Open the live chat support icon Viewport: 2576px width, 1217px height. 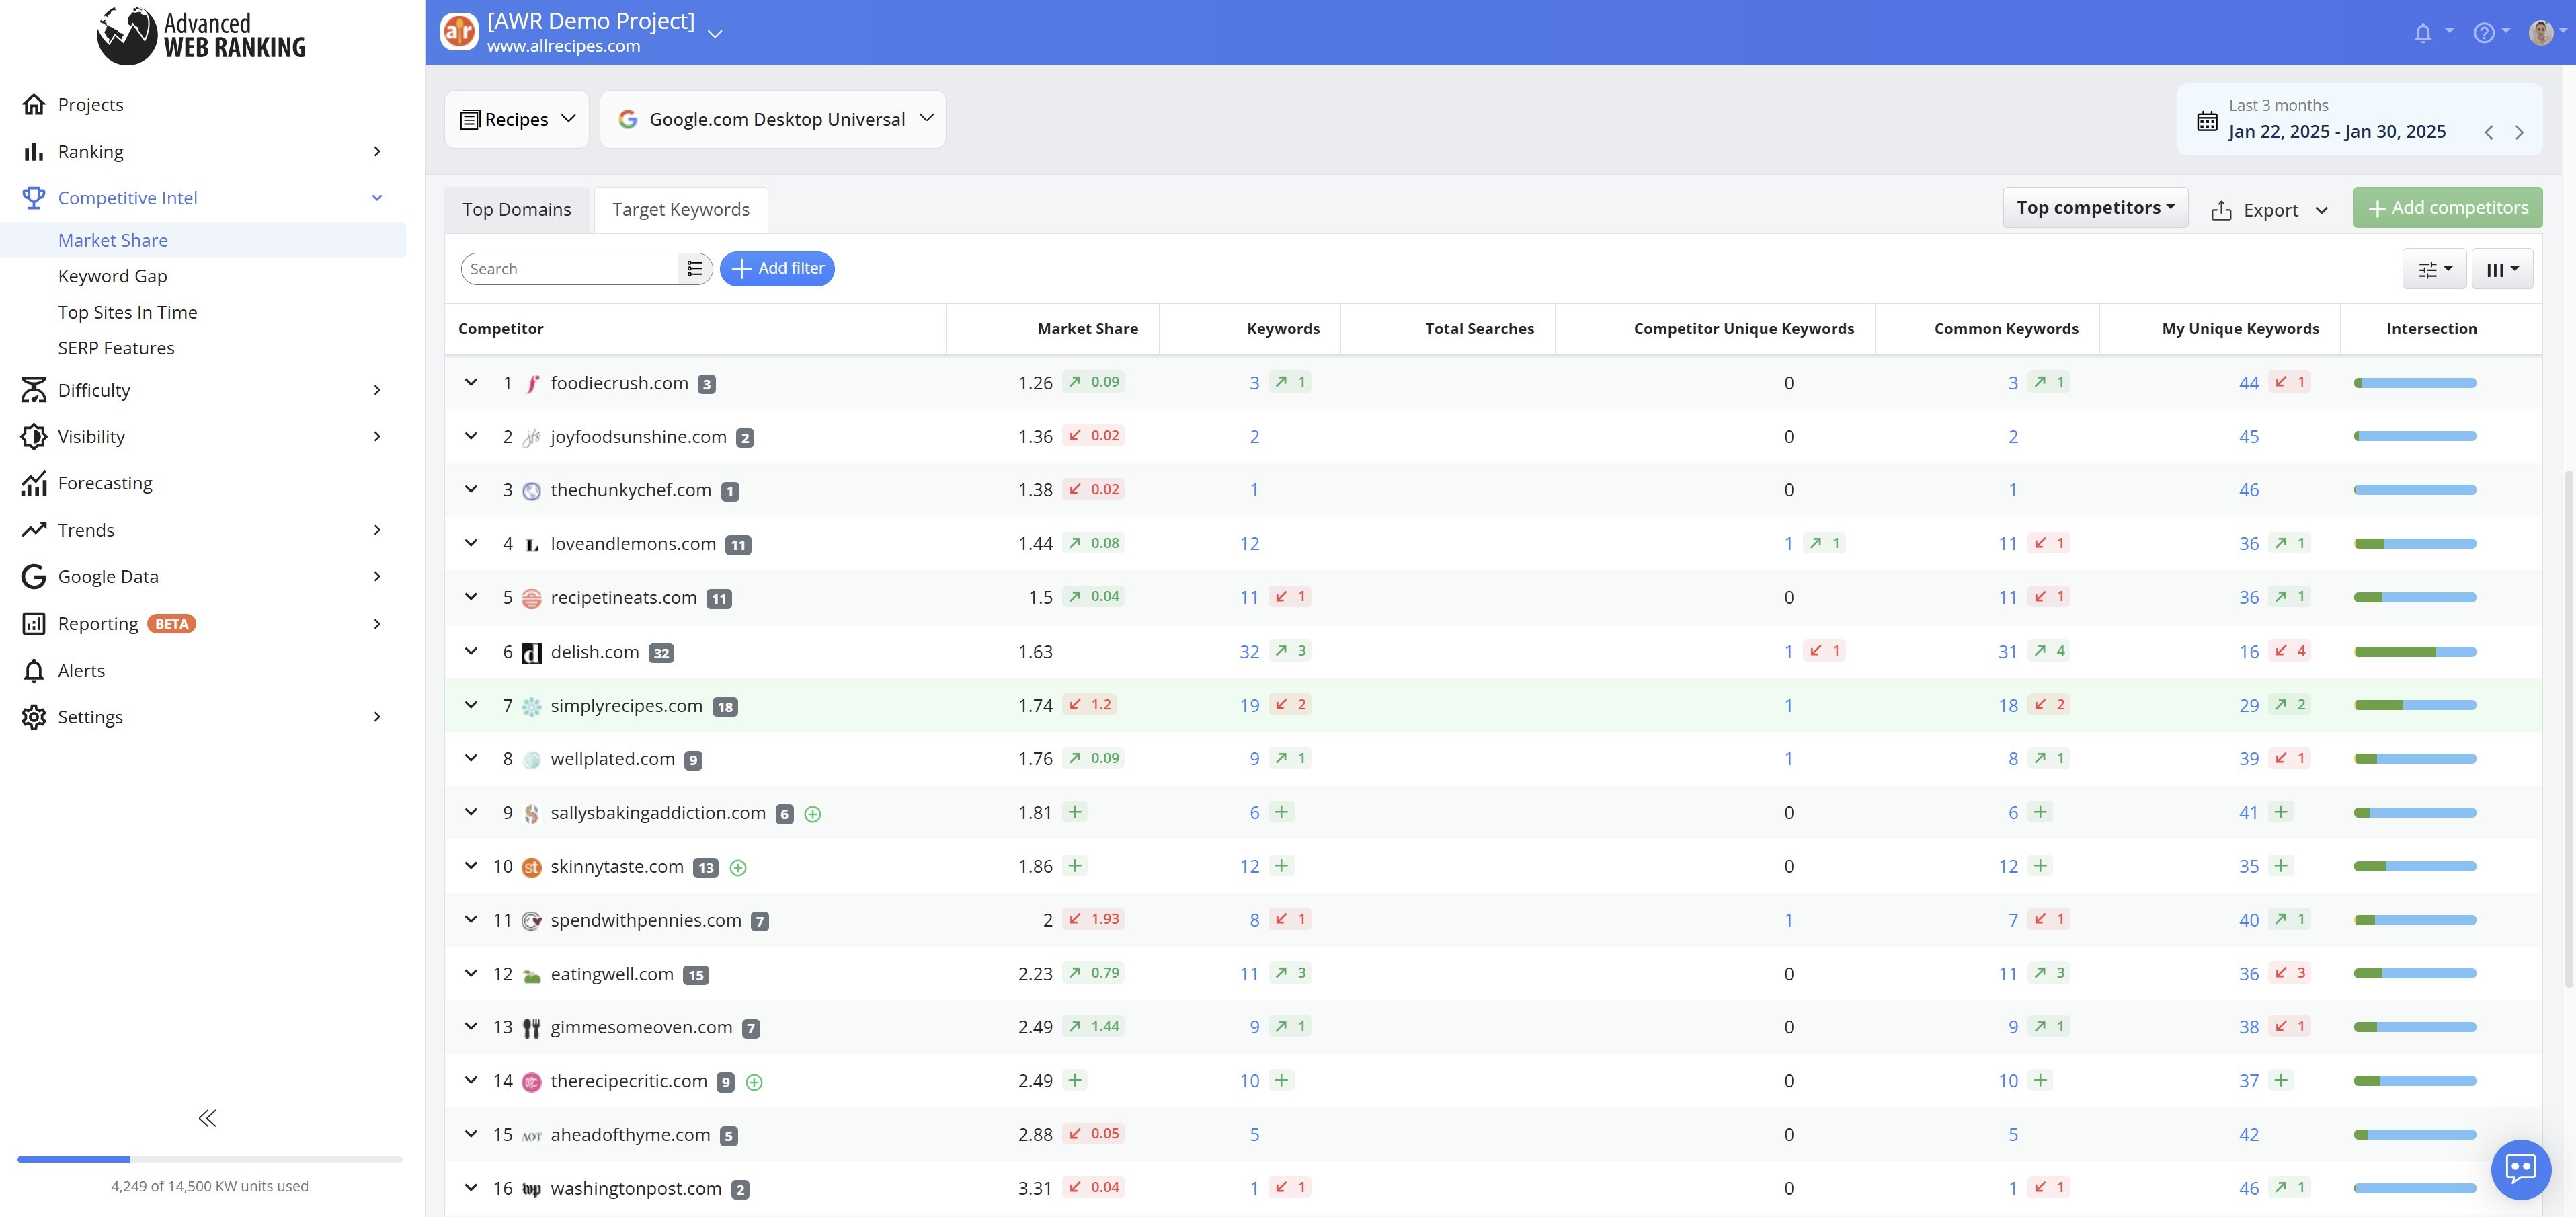[2520, 1168]
